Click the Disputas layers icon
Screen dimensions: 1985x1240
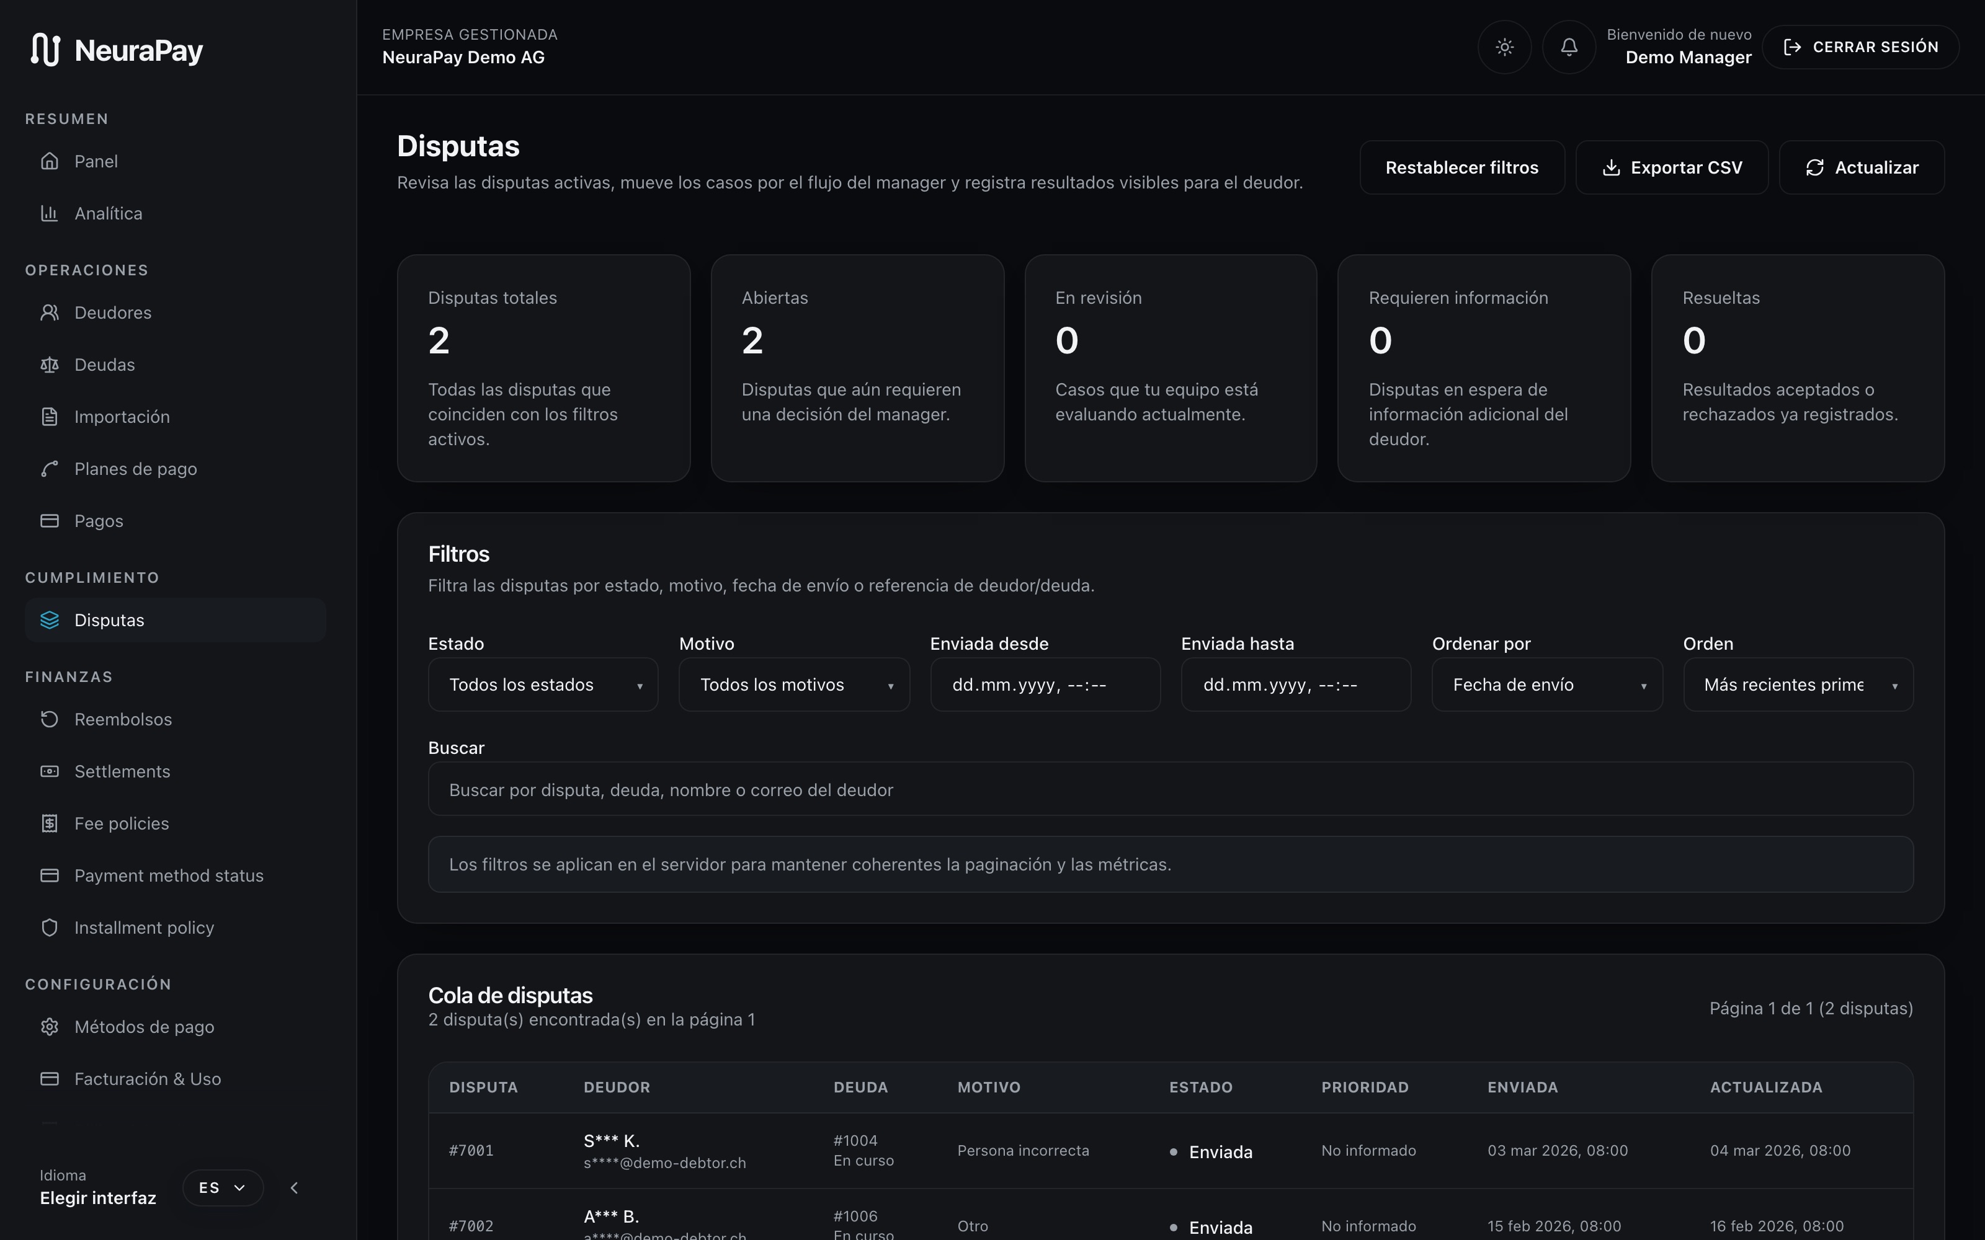tap(49, 620)
